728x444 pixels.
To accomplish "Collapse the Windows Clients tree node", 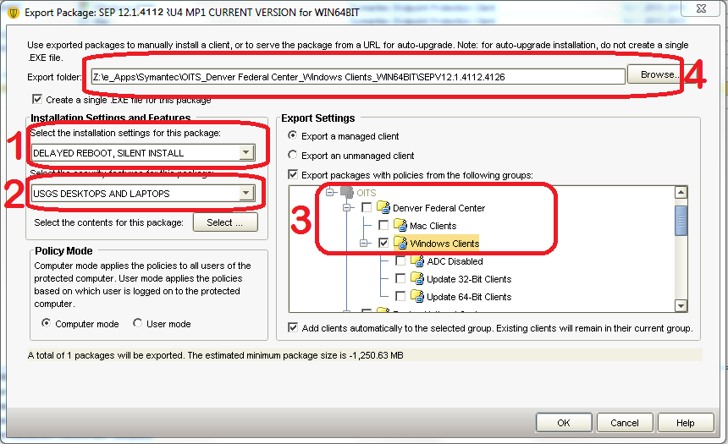I will (x=364, y=243).
